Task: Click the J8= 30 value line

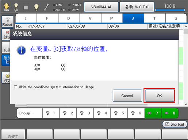Action: click(50, 69)
